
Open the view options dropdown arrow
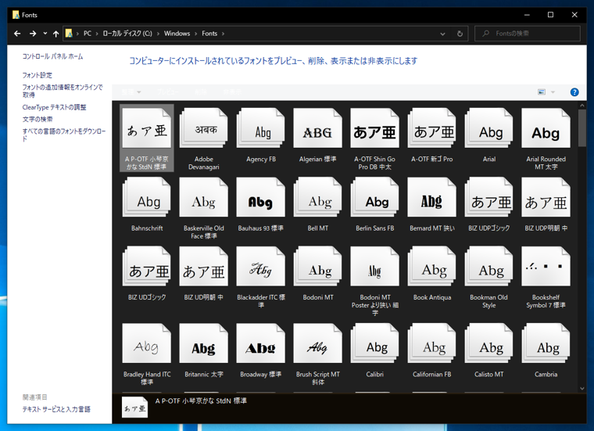coord(553,92)
